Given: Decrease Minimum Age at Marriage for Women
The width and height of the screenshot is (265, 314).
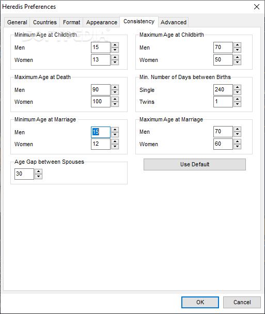Looking at the screenshot, I should point(115,147).
